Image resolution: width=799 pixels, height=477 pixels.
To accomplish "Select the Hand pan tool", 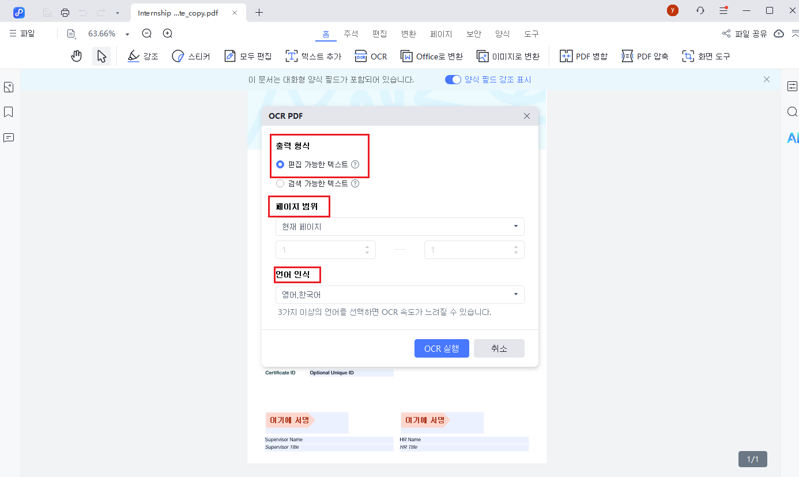I will coord(77,56).
